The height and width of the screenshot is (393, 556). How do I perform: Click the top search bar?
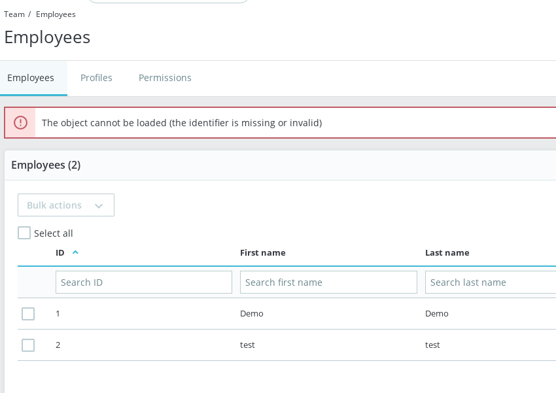(x=168, y=1)
